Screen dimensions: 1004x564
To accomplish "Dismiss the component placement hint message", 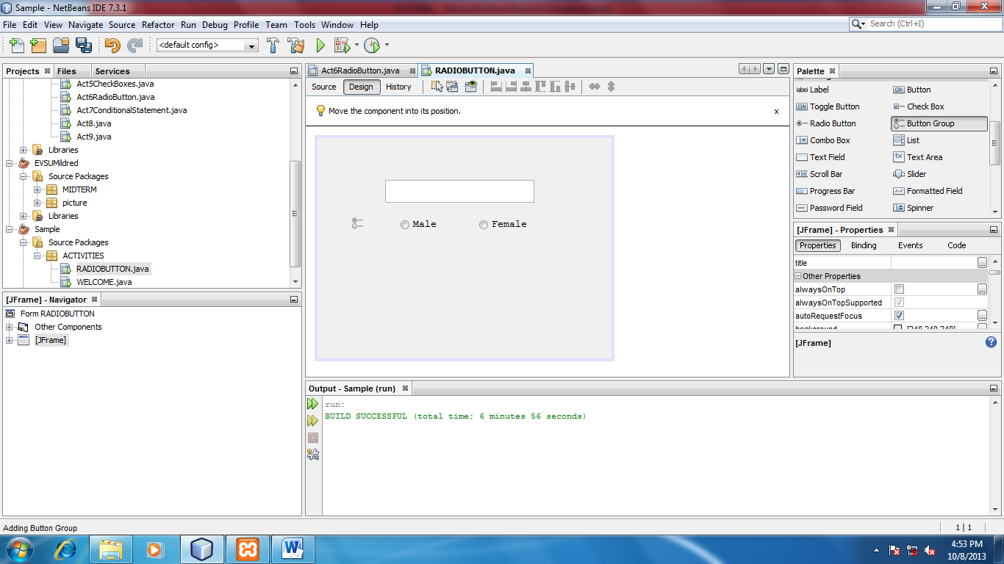I will pos(776,111).
